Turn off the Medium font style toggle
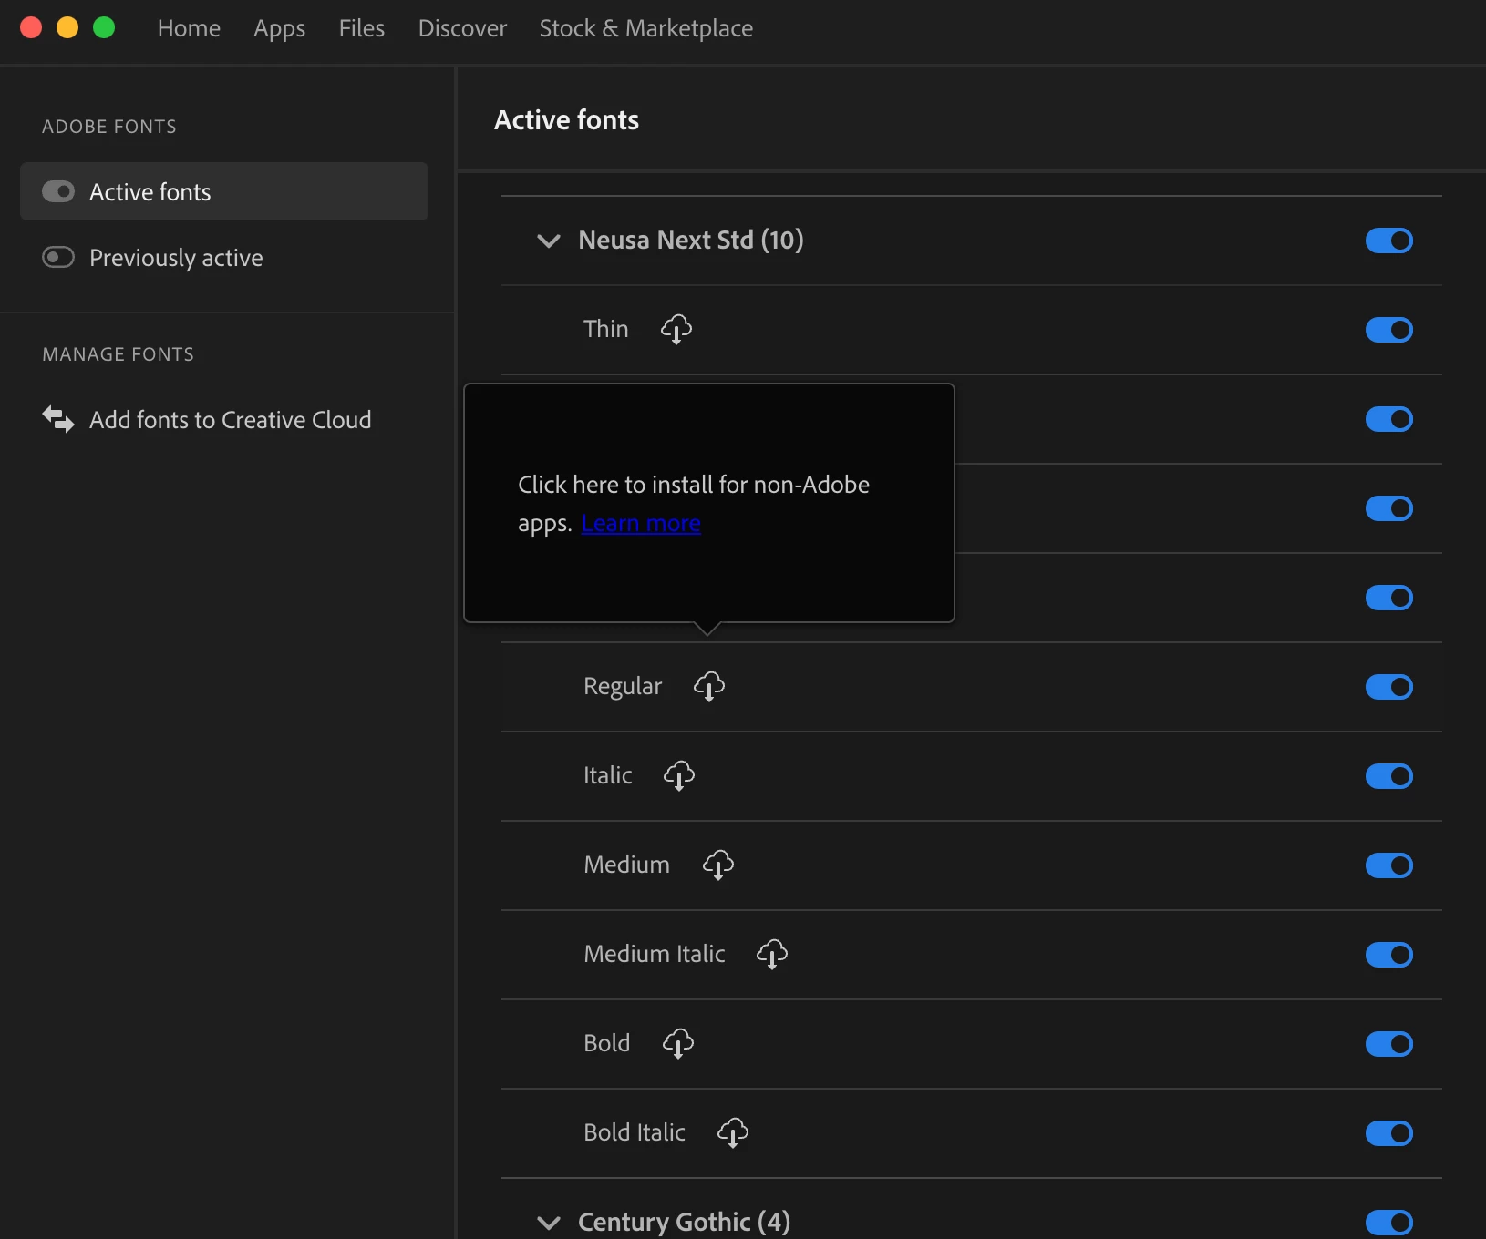 click(x=1389, y=865)
